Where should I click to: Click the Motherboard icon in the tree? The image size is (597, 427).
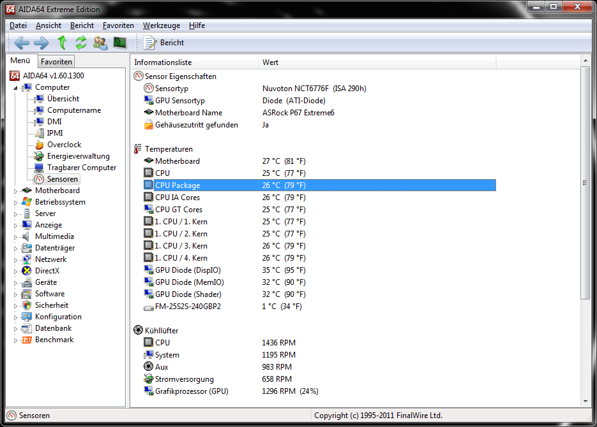[x=27, y=191]
